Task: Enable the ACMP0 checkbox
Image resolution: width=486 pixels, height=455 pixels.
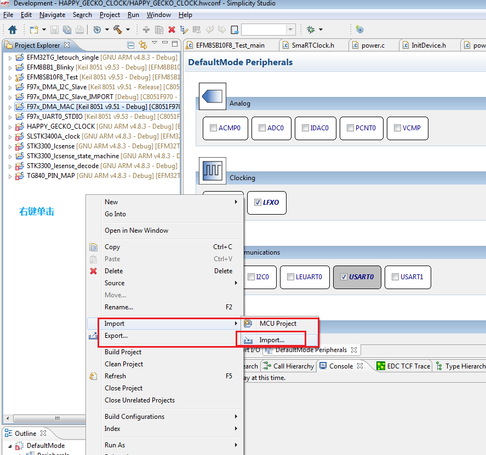Action: [213, 128]
